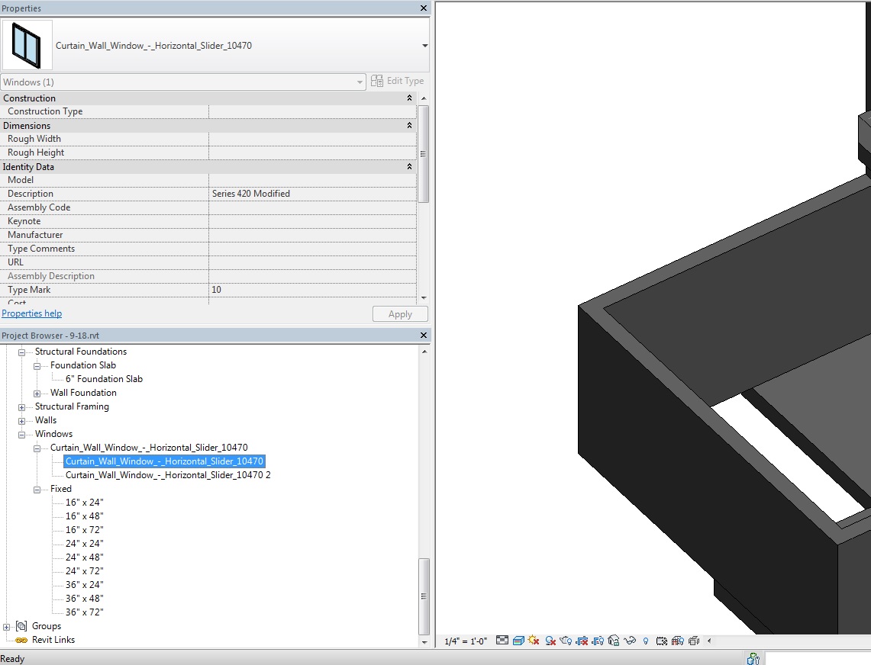
Task: Open Temporary Hide/Isolate glasses icon
Action: pyautogui.click(x=629, y=640)
